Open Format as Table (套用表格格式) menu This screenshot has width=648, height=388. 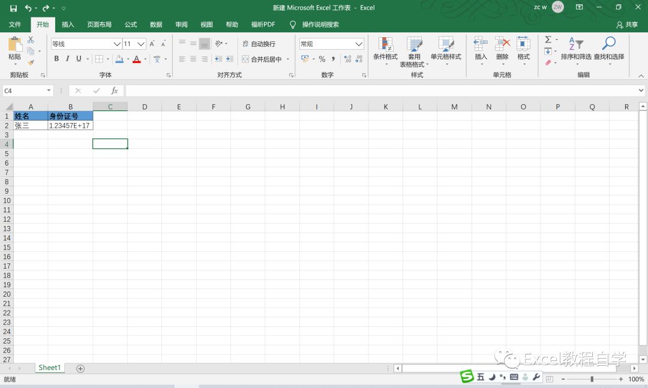[x=414, y=52]
